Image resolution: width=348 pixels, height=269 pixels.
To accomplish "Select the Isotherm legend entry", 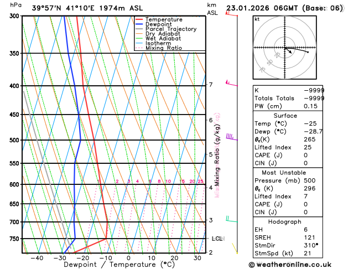I will coord(153,43).
